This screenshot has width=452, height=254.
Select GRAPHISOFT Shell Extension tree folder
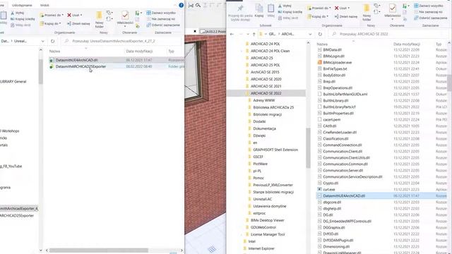coord(275,150)
